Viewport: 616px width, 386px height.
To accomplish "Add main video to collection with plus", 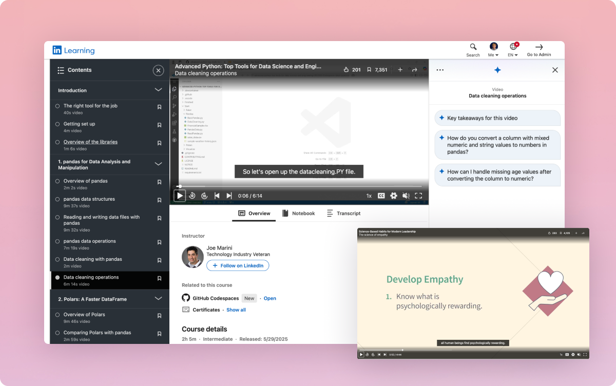I will click(x=400, y=70).
